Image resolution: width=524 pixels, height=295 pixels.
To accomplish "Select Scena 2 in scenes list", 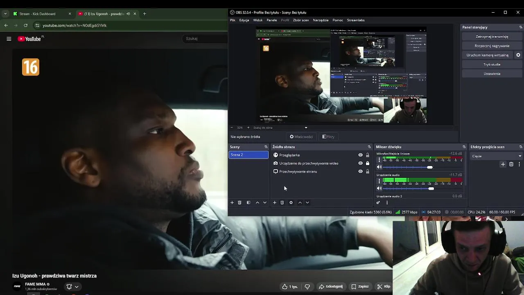I will point(248,155).
